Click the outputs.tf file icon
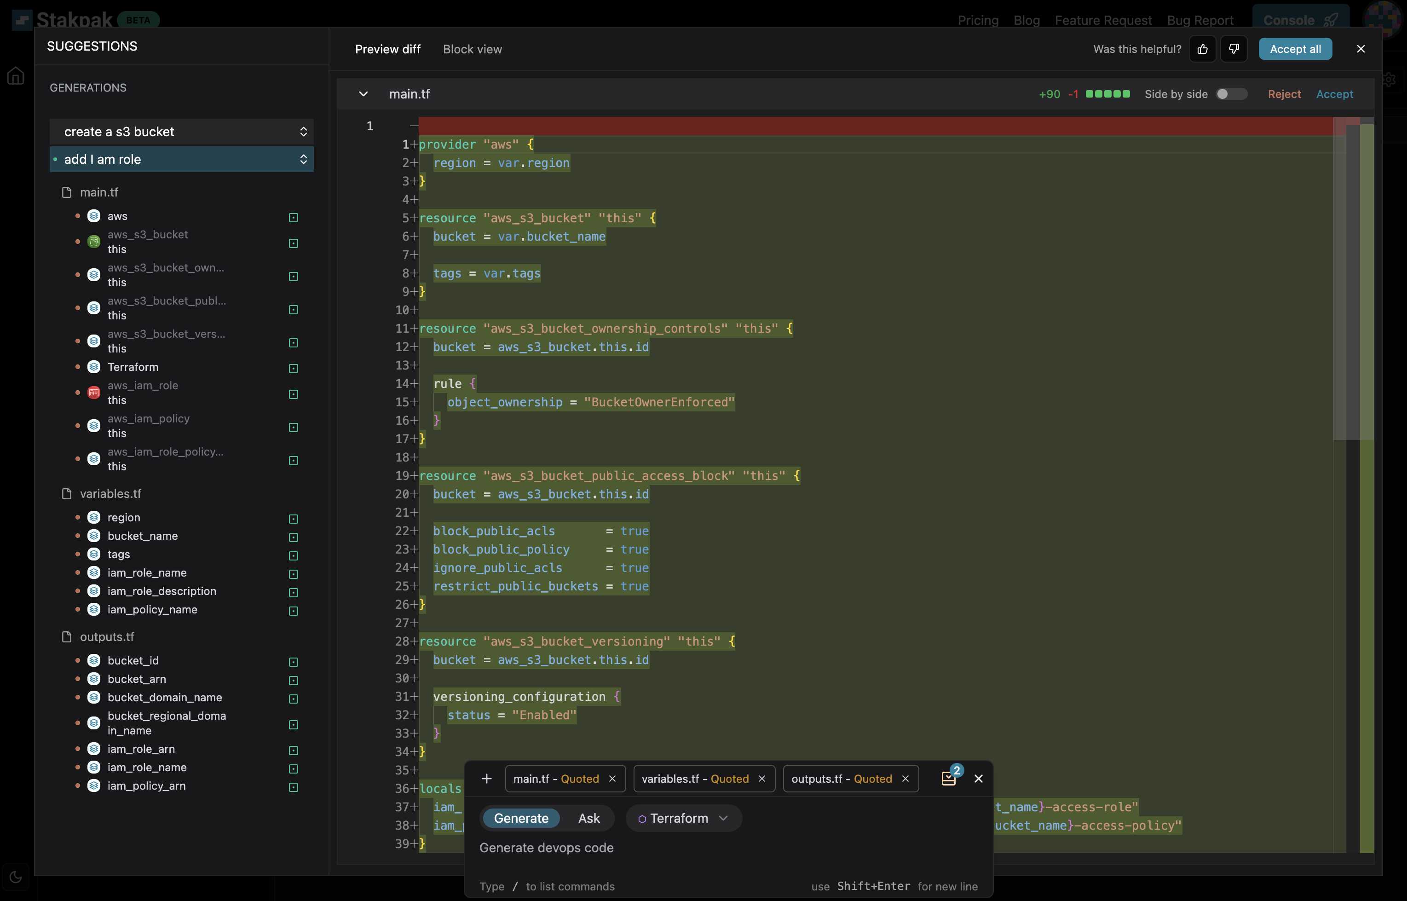Screen dimensions: 1407x901 [67, 636]
